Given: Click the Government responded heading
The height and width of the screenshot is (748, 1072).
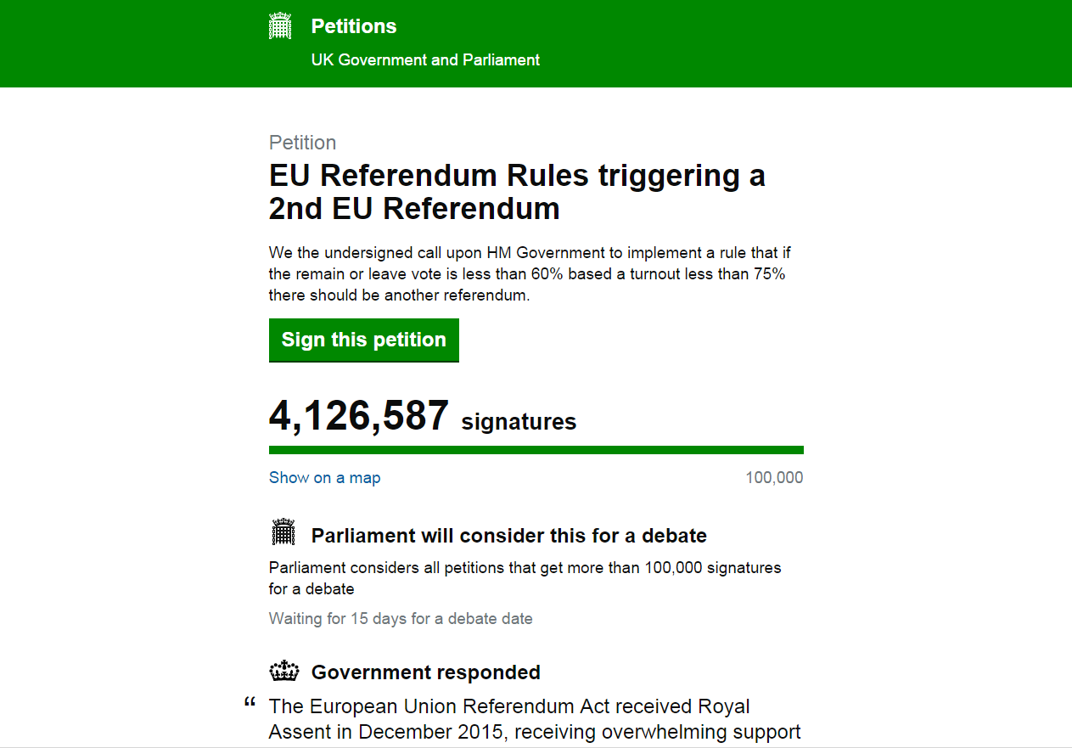Looking at the screenshot, I should click(x=425, y=672).
